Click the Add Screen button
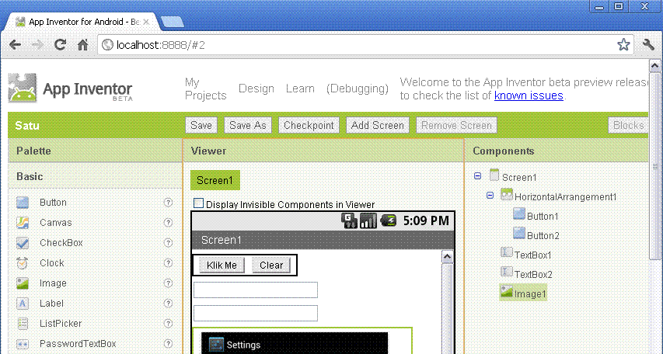Screen dimensions: 663x354 coord(378,126)
